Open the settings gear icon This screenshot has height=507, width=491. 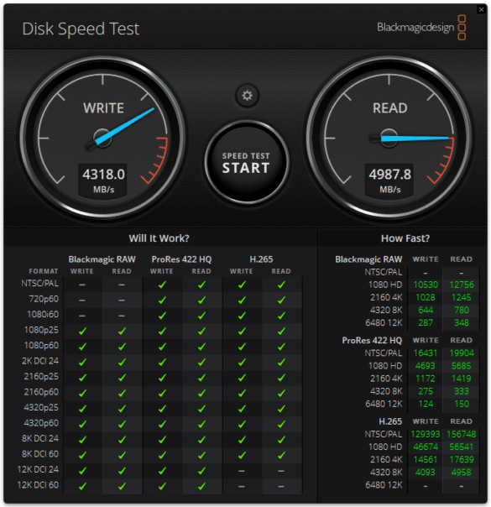coord(247,96)
